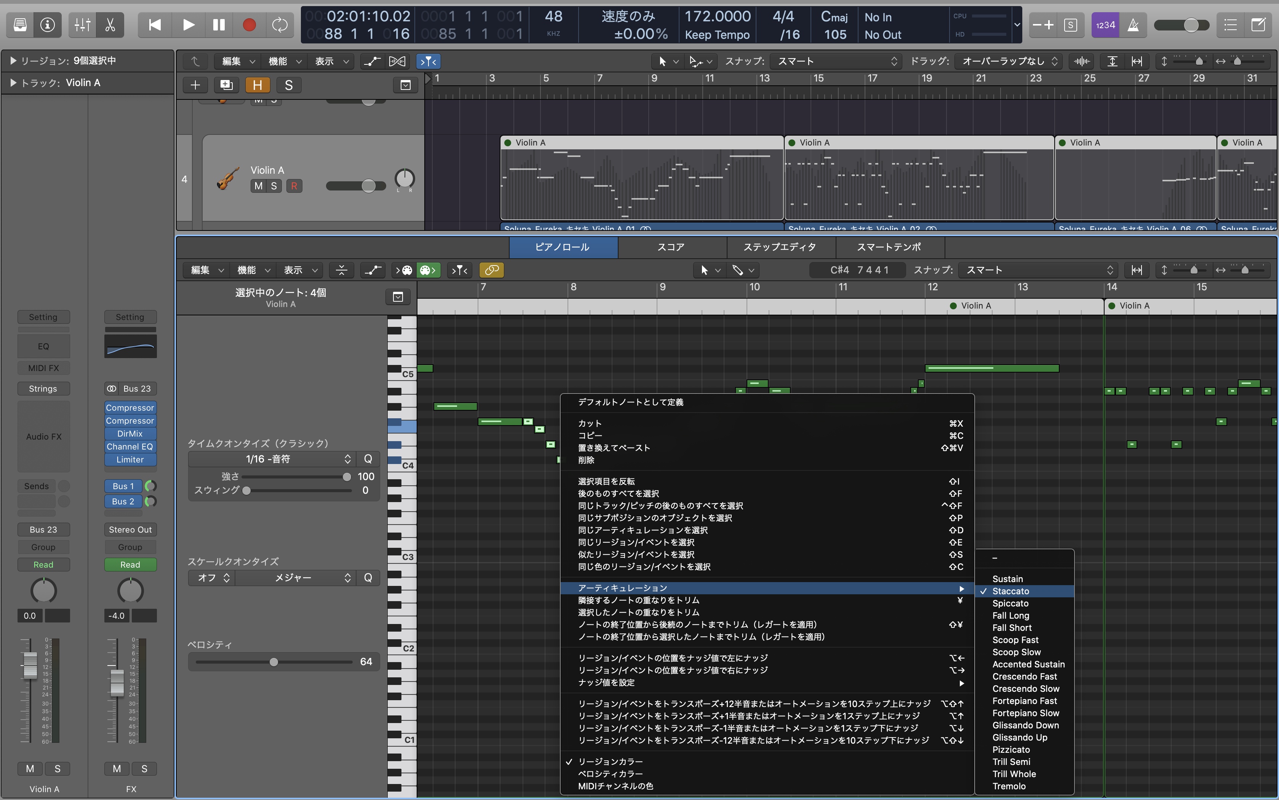This screenshot has height=800, width=1279.
Task: Click the Solo S button in control bar
Action: 1070,25
